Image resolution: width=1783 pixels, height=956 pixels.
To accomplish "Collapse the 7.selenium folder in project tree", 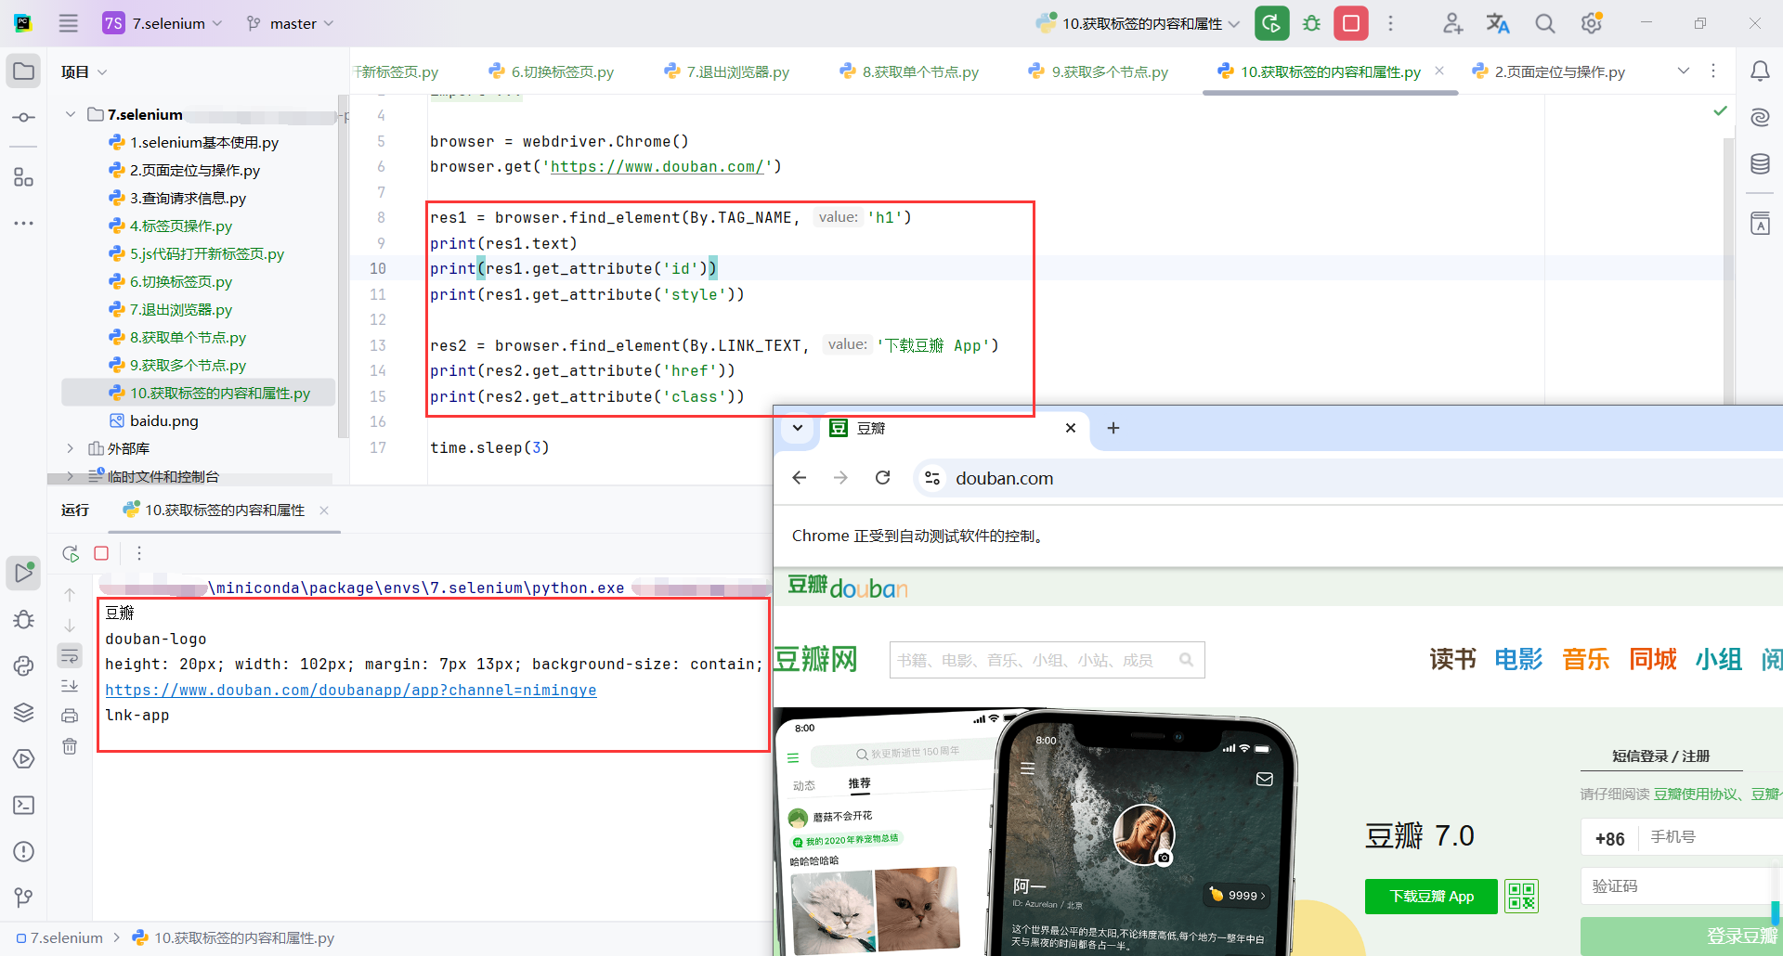I will pos(71,114).
